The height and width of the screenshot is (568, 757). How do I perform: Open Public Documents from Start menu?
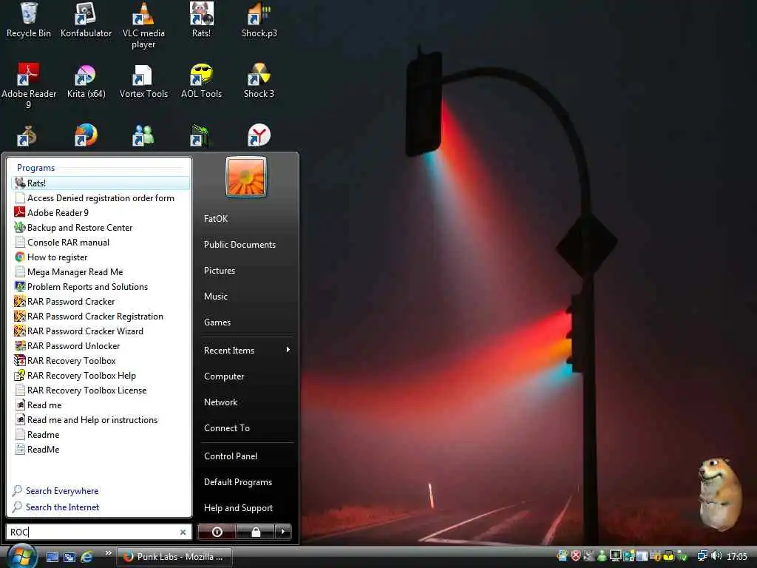tap(240, 244)
